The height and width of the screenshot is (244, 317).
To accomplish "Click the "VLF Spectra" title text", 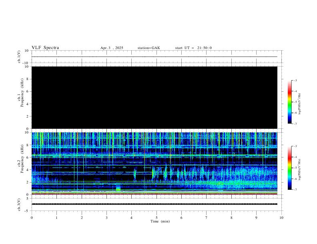I will [45, 48].
